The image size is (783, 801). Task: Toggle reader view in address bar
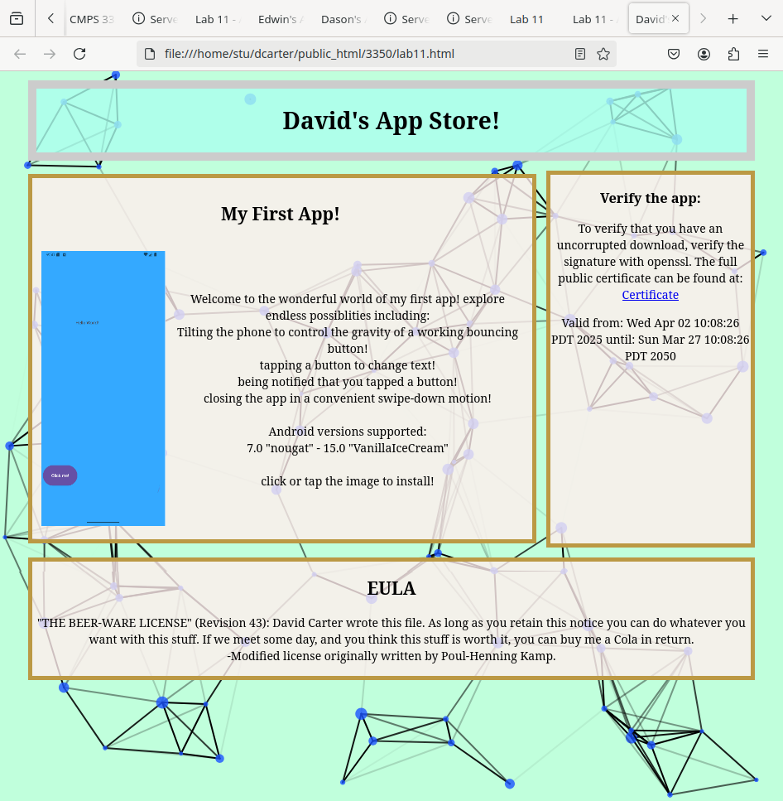pos(580,54)
